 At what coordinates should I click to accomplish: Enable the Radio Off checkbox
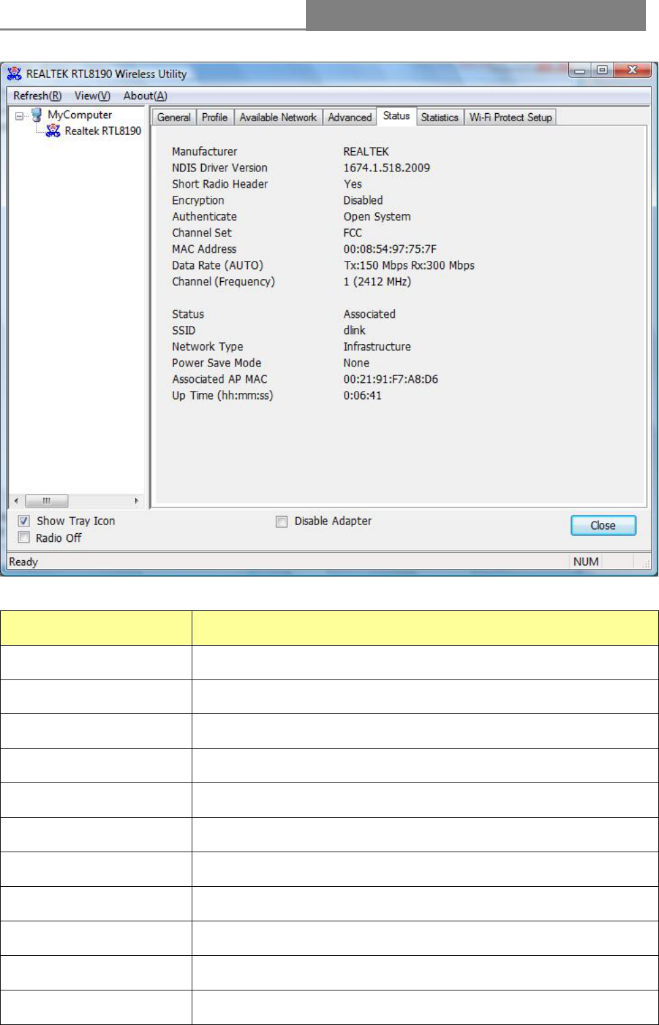click(24, 538)
